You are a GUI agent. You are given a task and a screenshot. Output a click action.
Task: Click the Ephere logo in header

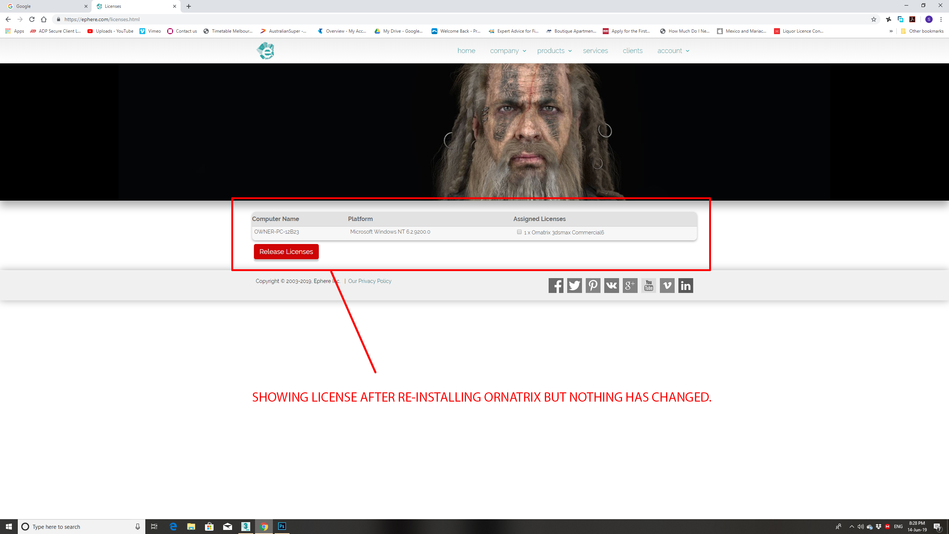[265, 51]
